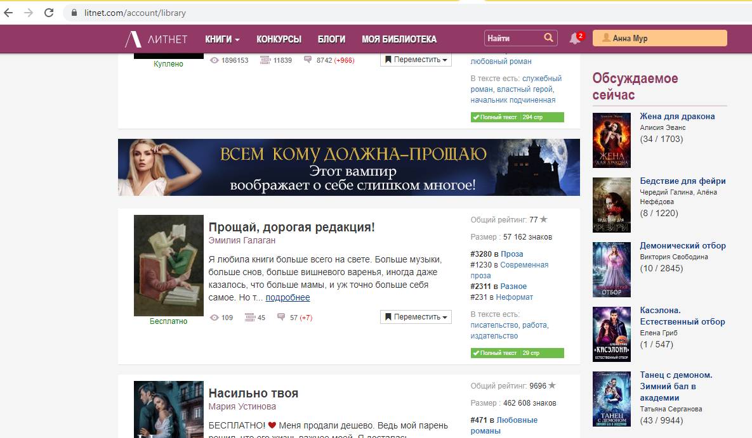Screen dimensions: 752x438
Task: Click comments icon next to 57
Action: 281,318
